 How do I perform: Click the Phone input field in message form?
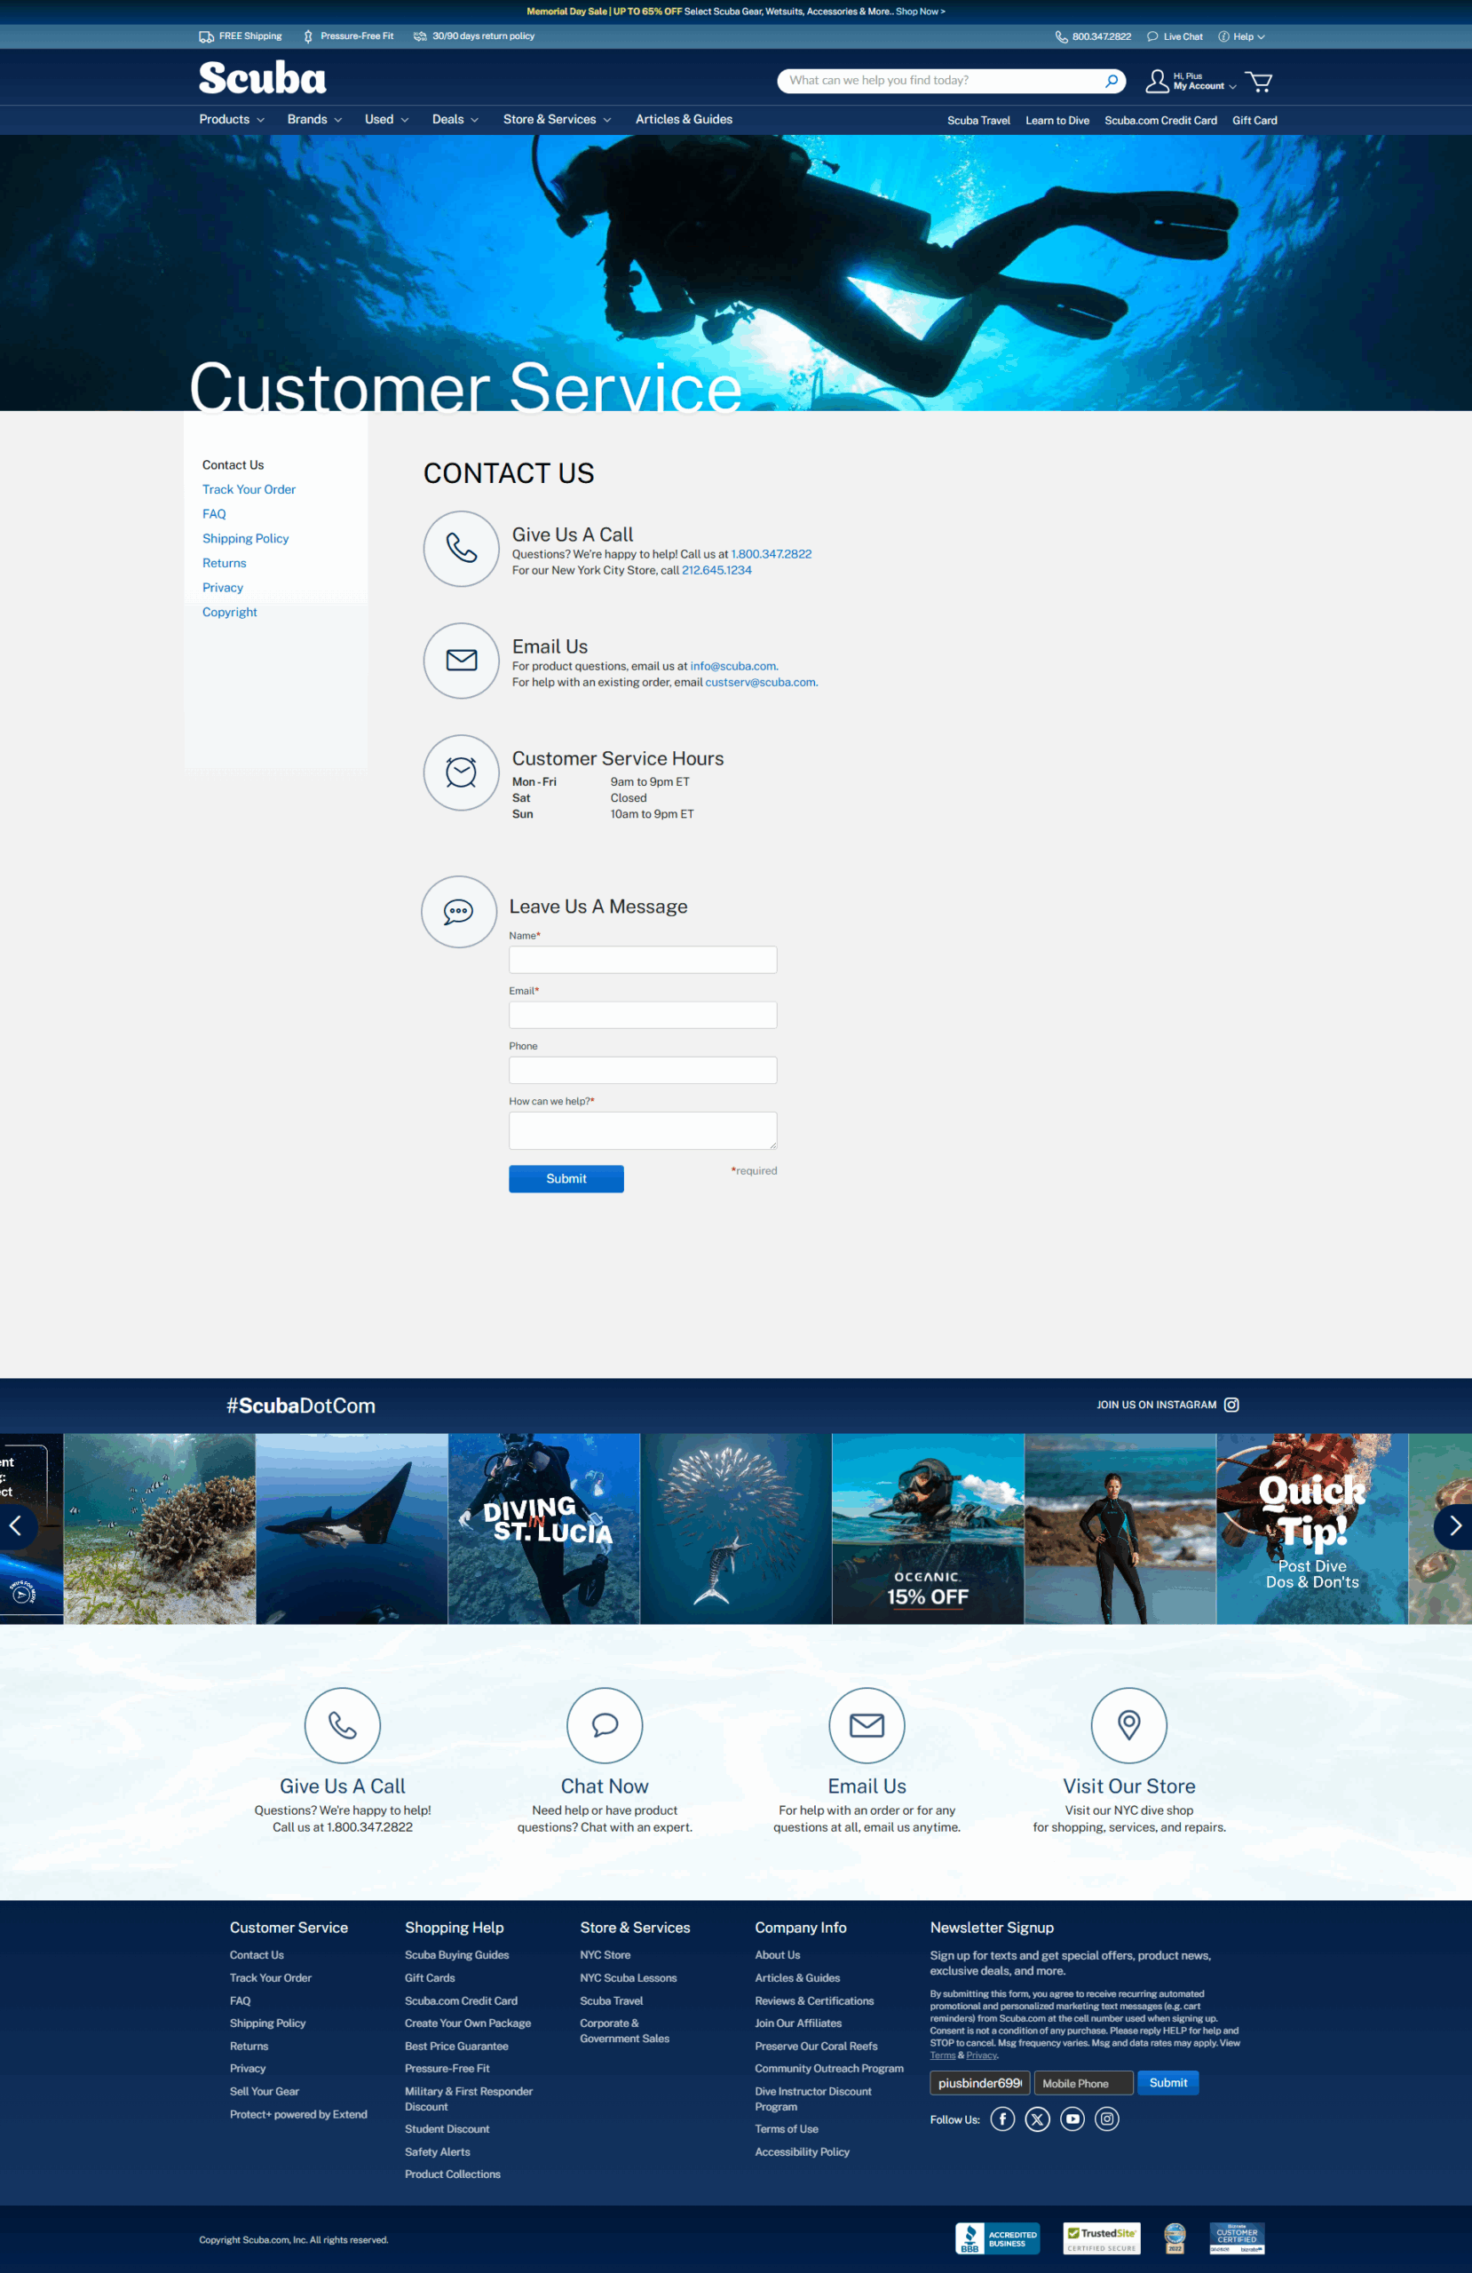[643, 1071]
